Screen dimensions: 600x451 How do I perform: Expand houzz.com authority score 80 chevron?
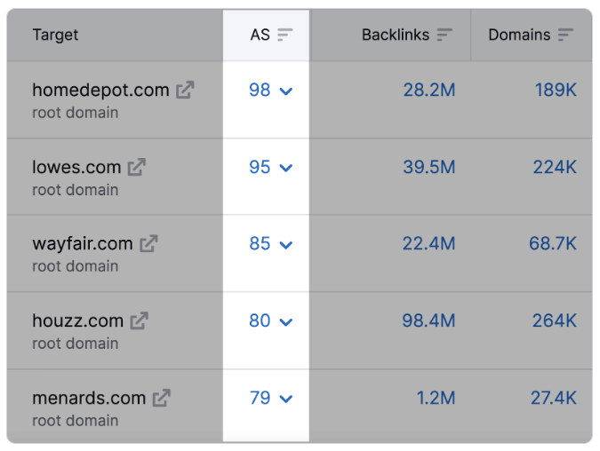(286, 322)
